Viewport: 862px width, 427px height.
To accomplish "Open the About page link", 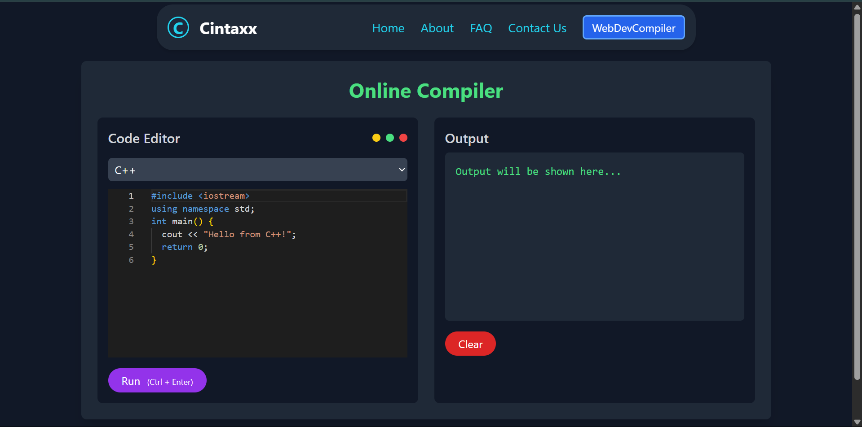I will click(437, 28).
